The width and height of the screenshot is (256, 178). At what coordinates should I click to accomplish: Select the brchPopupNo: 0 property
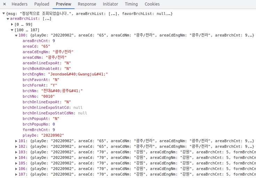click(x=39, y=124)
